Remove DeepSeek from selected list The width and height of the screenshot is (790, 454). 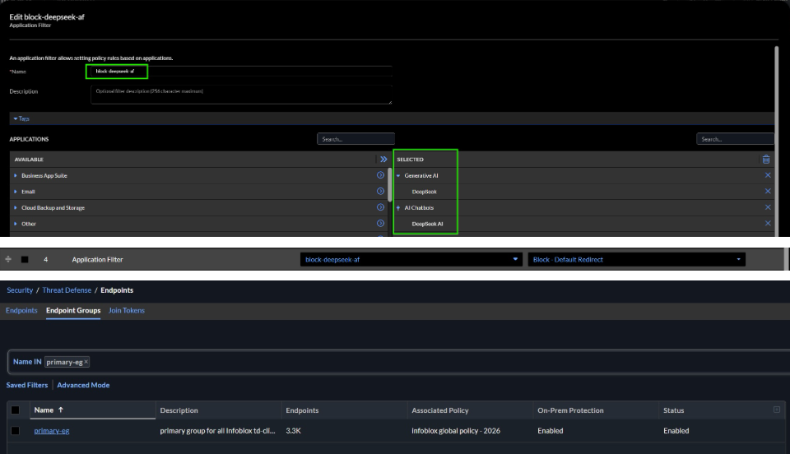coord(768,192)
